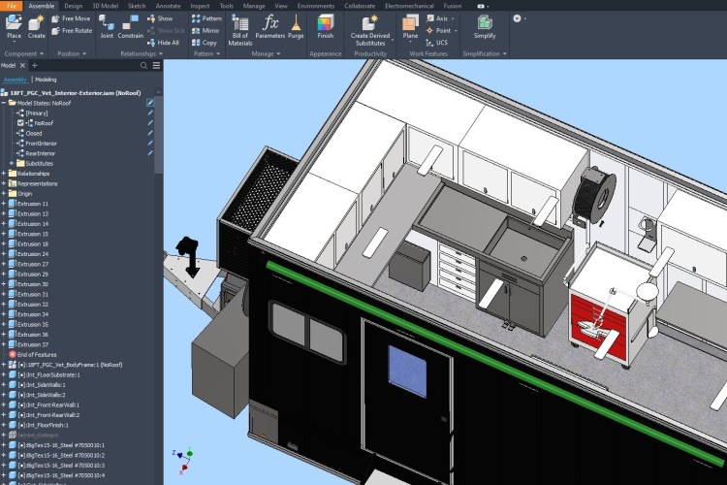Toggle the NoRoof model state checkbox
The width and height of the screenshot is (727, 485).
20,123
